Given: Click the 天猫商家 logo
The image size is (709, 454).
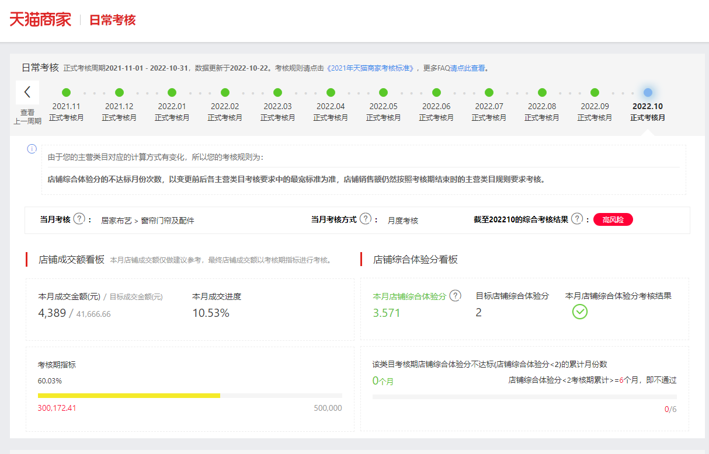Looking at the screenshot, I should tap(40, 19).
